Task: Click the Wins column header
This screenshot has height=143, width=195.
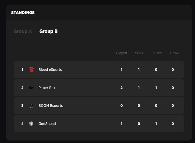Action: [139, 53]
